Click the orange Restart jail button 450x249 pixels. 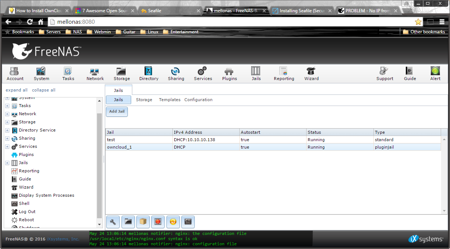173,222
